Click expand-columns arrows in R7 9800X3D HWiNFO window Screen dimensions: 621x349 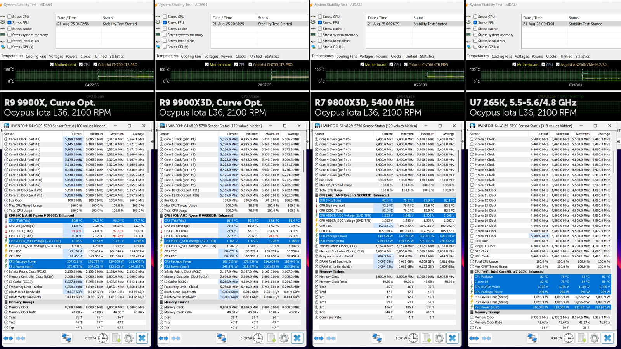pyautogui.click(x=319, y=338)
